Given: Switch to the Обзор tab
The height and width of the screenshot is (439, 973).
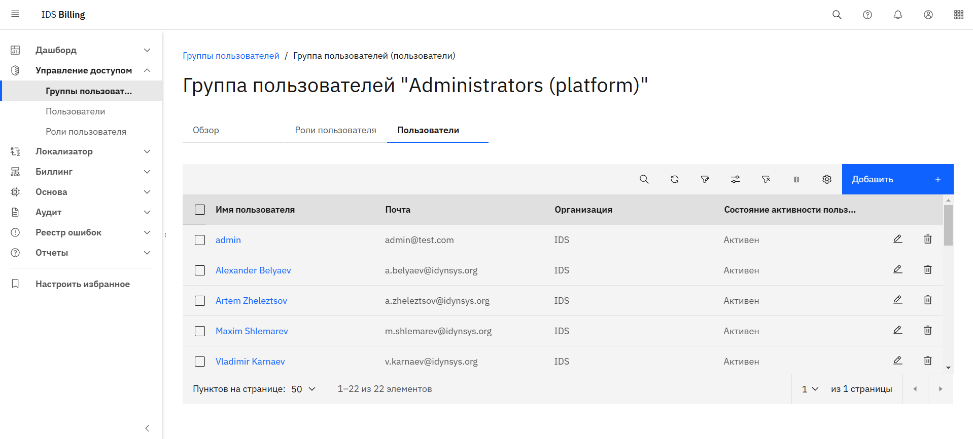Looking at the screenshot, I should click(206, 130).
